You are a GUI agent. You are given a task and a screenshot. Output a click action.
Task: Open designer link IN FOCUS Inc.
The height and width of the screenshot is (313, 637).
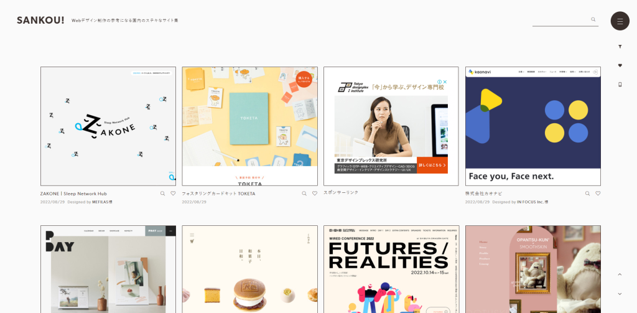pos(532,202)
